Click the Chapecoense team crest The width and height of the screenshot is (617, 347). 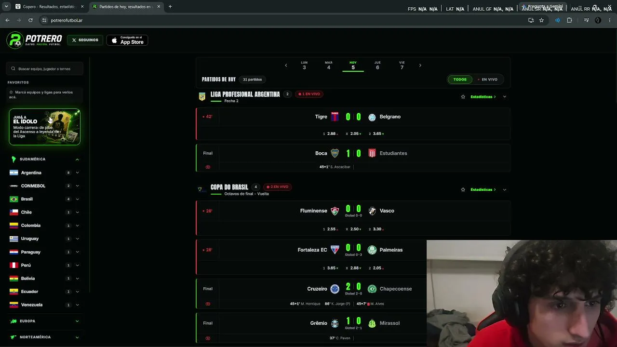372,289
